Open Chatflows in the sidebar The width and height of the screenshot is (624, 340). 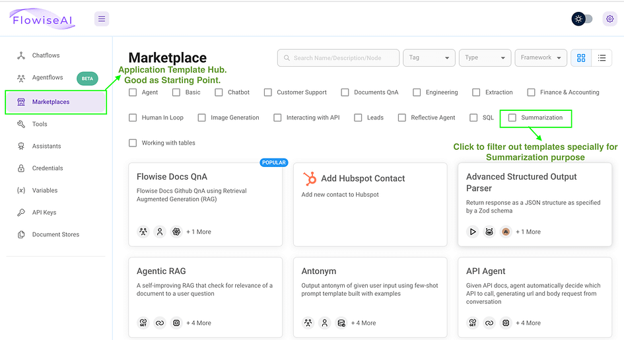click(x=55, y=55)
